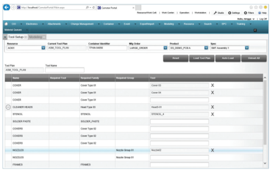Click the Load Tool Plan button
Image resolution: width=272 pixels, height=174 pixels.
pos(202,58)
